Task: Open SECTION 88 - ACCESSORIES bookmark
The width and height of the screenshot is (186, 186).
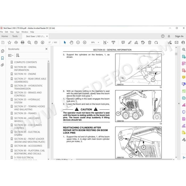Action: [x=28, y=146]
